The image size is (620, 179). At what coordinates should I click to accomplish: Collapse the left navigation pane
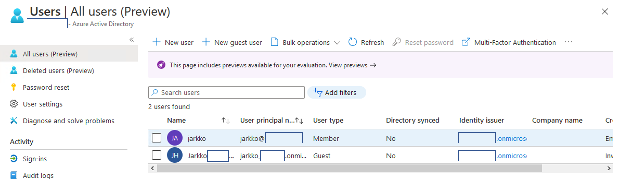point(132,40)
